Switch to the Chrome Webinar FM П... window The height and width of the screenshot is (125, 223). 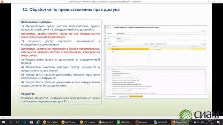[106, 122]
